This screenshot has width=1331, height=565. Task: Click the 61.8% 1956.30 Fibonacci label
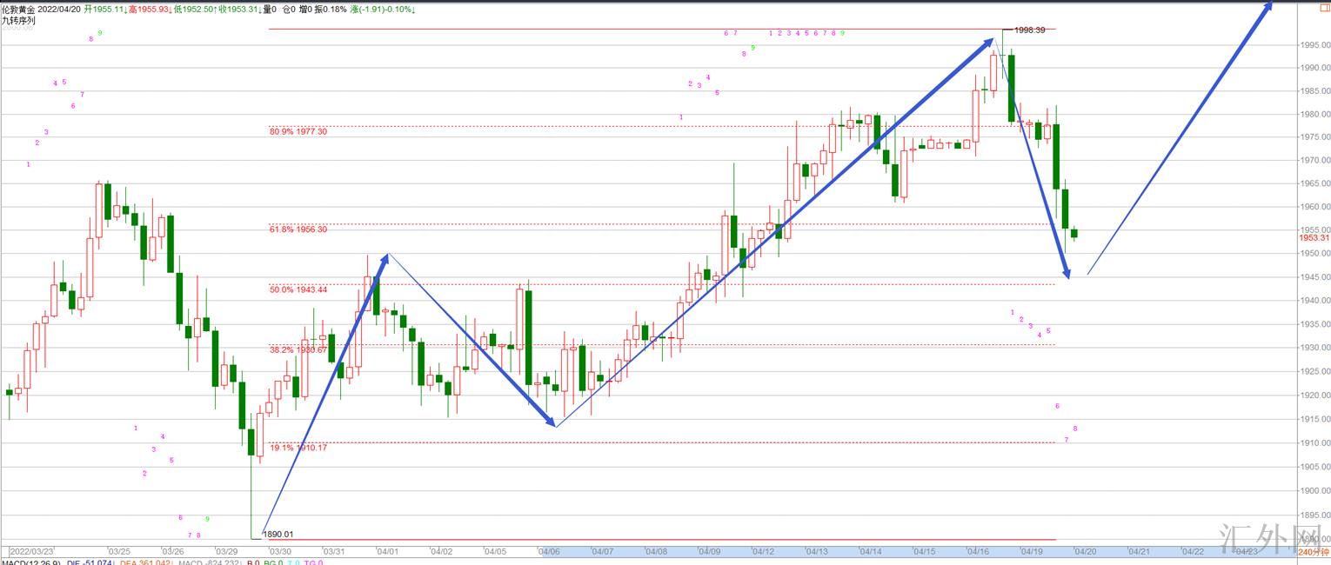[x=298, y=229]
